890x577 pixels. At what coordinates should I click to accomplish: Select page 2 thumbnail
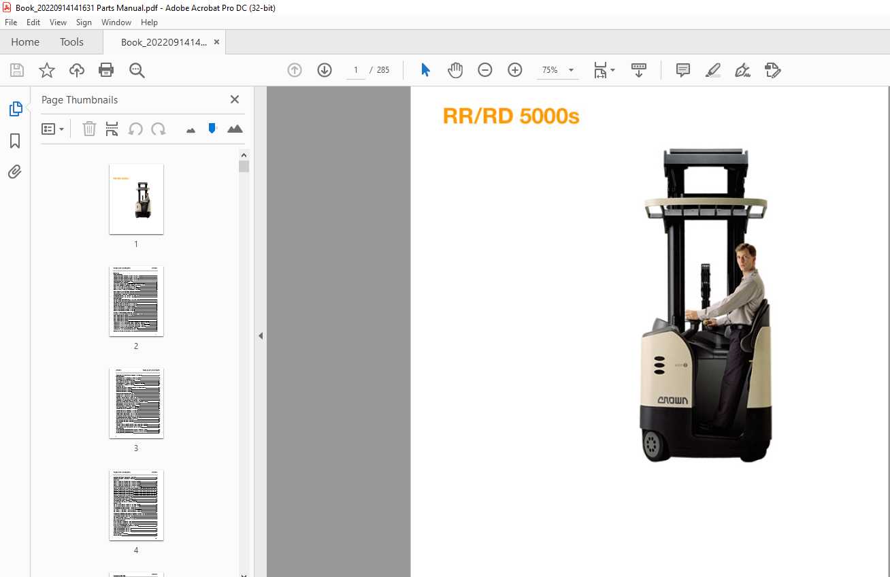[136, 301]
